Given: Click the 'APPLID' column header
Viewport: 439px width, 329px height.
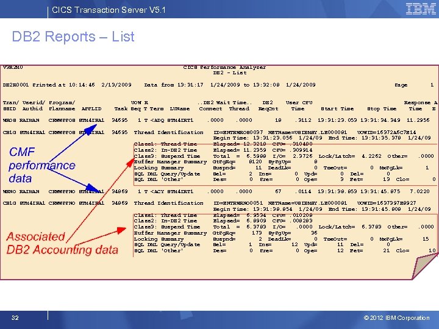Looking at the screenshot, I should (91, 108).
